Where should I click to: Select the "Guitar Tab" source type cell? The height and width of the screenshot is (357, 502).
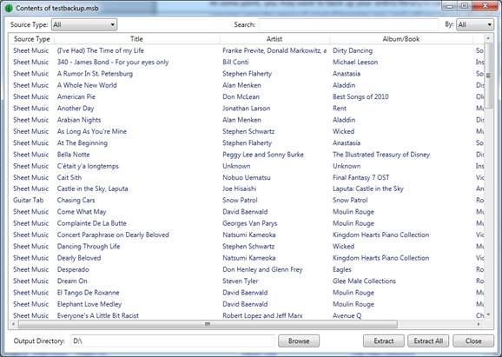pos(28,200)
